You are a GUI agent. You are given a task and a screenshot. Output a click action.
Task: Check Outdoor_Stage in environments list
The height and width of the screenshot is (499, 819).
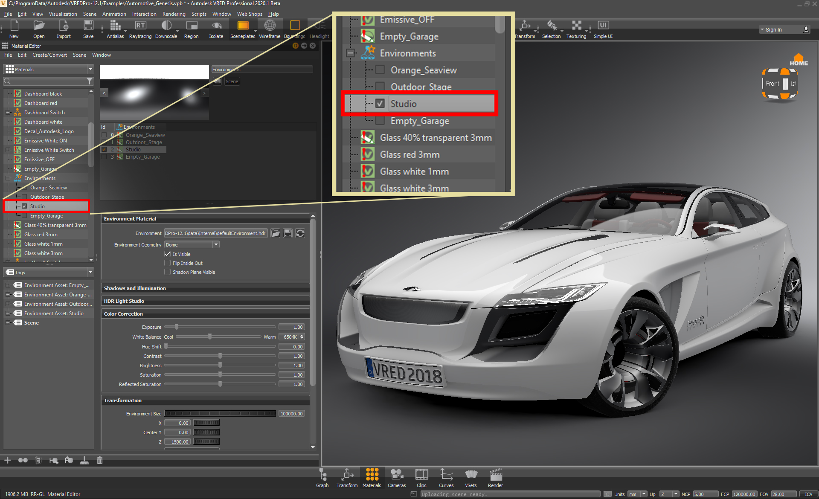click(104, 142)
